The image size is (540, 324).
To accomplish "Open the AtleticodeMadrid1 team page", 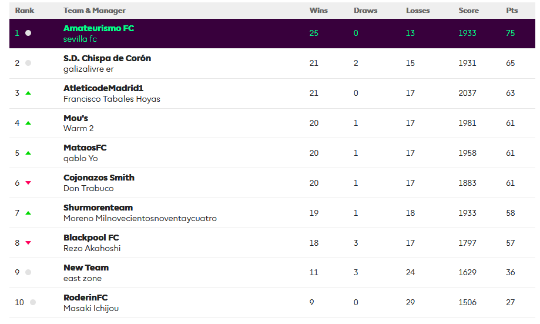I will [103, 88].
